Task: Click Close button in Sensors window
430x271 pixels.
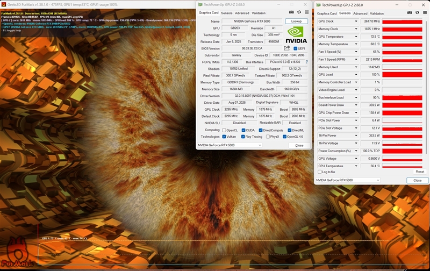Action: [x=418, y=180]
